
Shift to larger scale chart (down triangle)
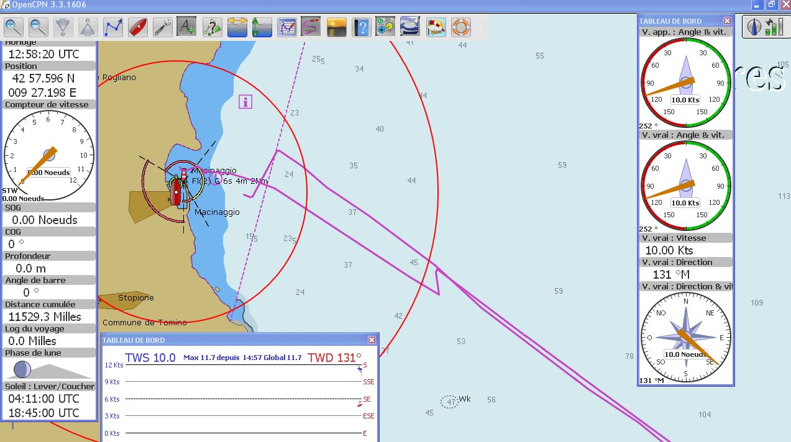click(63, 27)
